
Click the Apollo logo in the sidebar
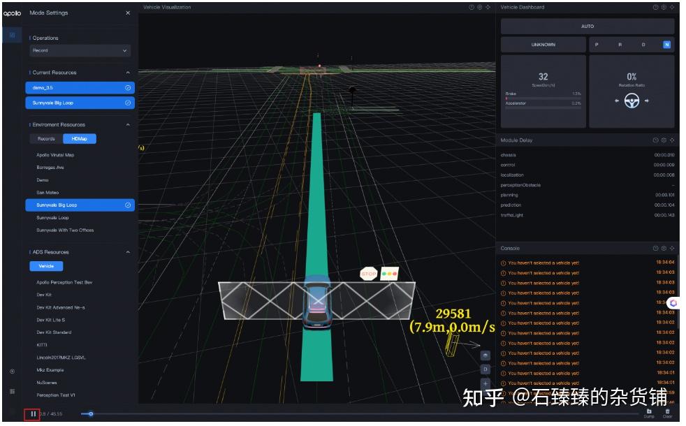click(x=13, y=12)
